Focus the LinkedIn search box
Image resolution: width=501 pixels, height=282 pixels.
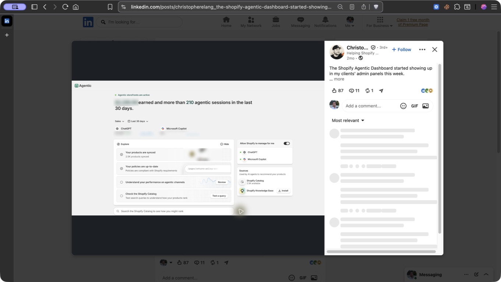coord(139,22)
